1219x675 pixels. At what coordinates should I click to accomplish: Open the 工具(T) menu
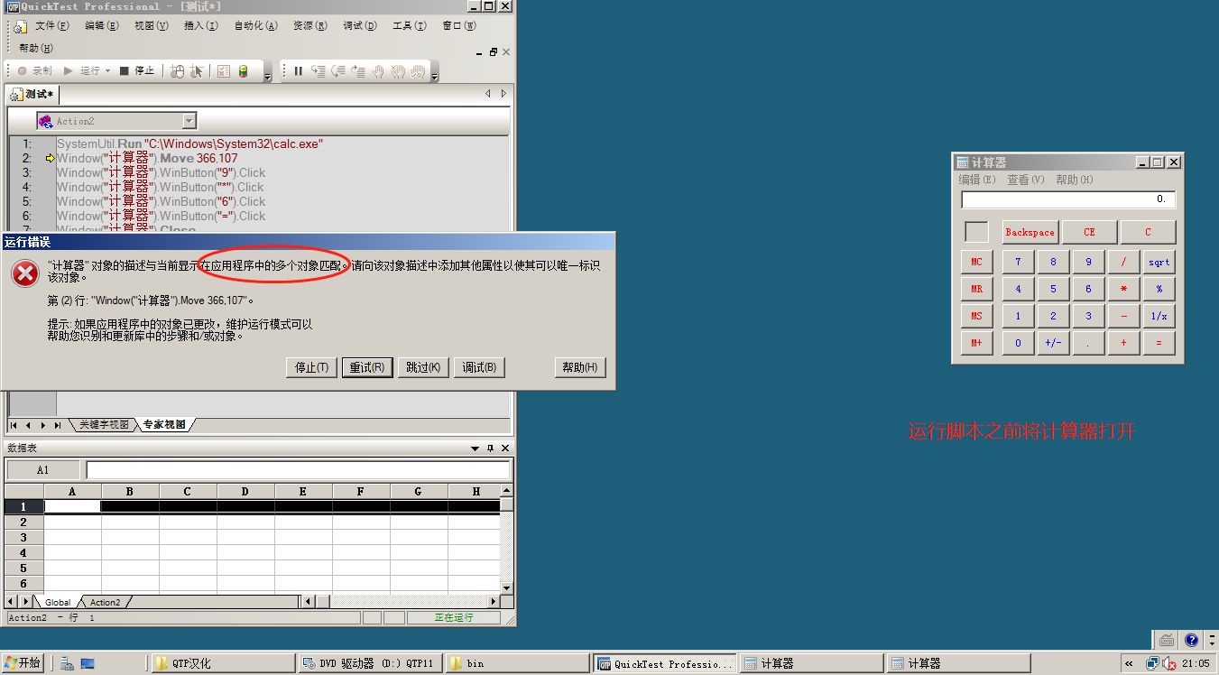pos(410,26)
